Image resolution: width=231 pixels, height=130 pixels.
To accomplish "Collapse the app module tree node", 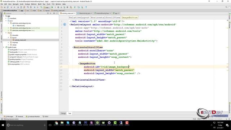I will tap(4, 16).
